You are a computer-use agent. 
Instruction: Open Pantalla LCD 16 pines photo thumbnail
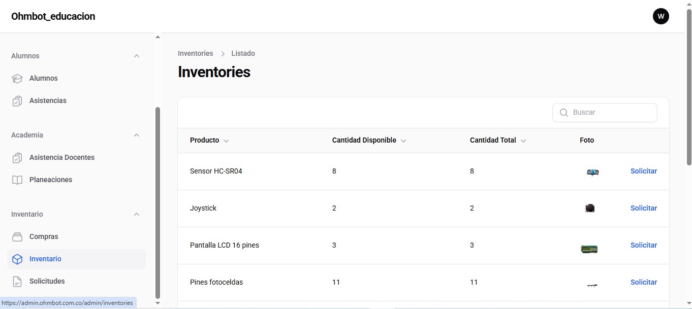click(589, 249)
